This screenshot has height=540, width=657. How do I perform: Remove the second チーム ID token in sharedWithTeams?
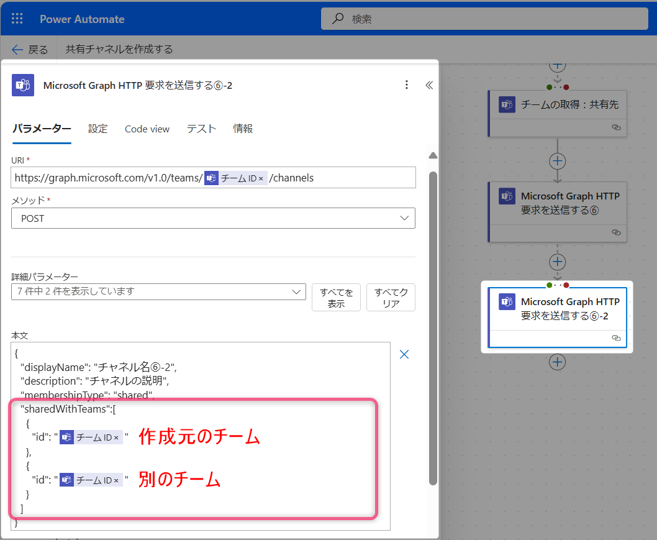(117, 480)
